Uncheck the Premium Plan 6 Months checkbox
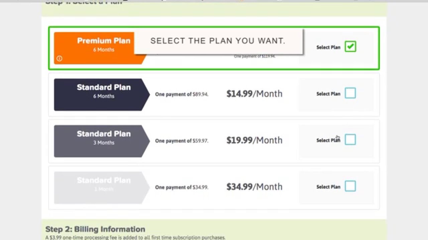The height and width of the screenshot is (240, 428). pos(350,47)
